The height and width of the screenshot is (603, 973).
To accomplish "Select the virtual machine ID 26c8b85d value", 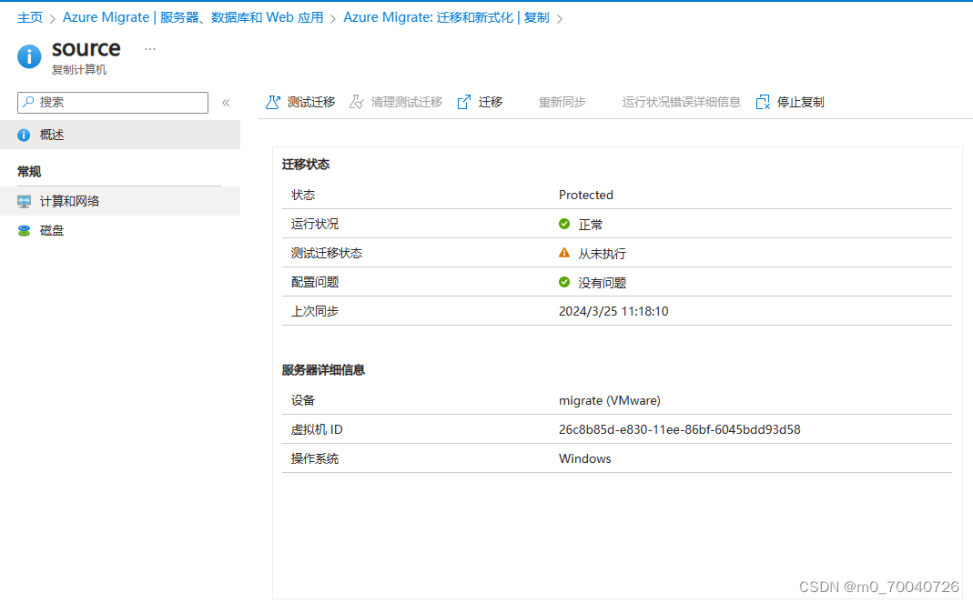I will tap(680, 430).
